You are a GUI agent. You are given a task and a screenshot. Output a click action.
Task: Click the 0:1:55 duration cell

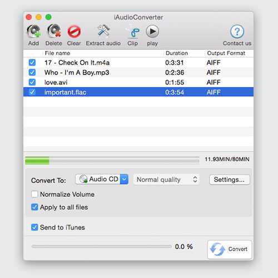click(175, 82)
